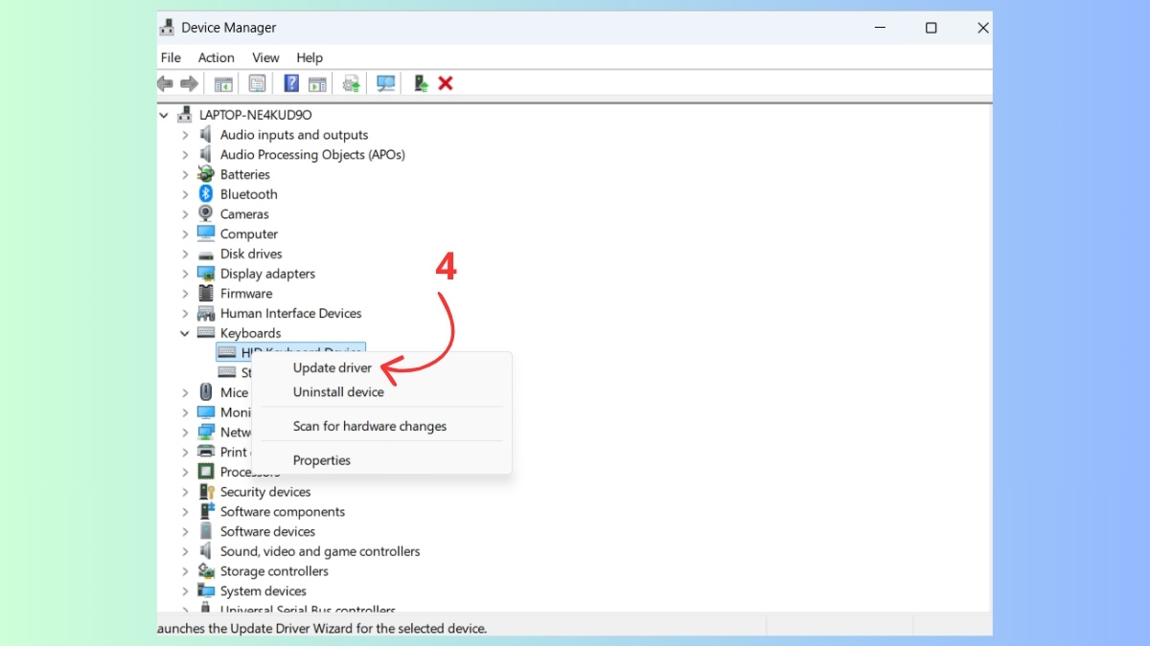This screenshot has width=1150, height=646.
Task: Click the monitor scan-for-hardware toolbar icon
Action: pos(386,83)
